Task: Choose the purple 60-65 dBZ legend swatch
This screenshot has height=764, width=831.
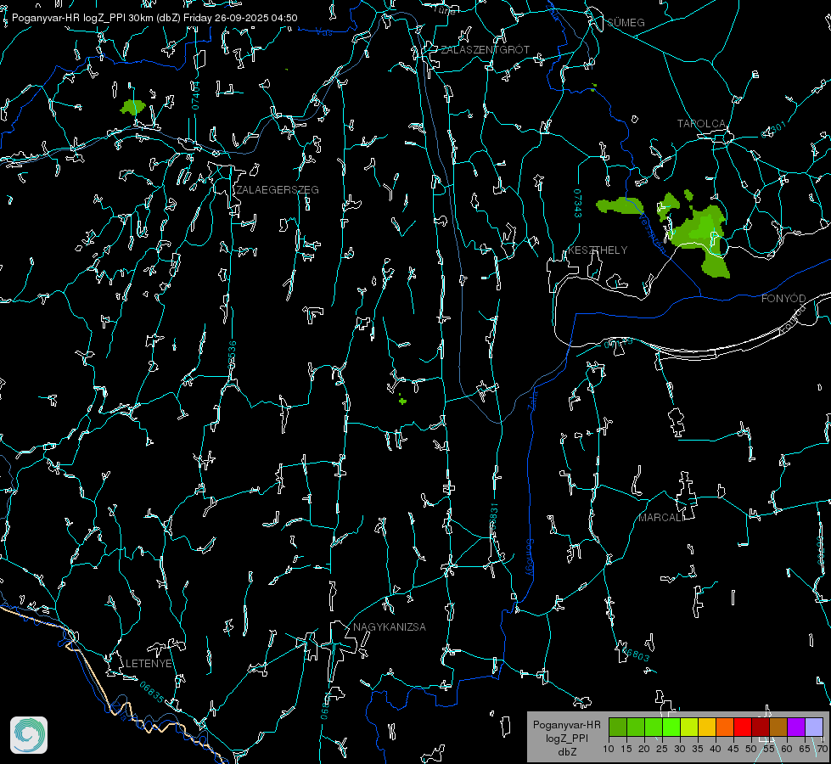Action: point(796,727)
